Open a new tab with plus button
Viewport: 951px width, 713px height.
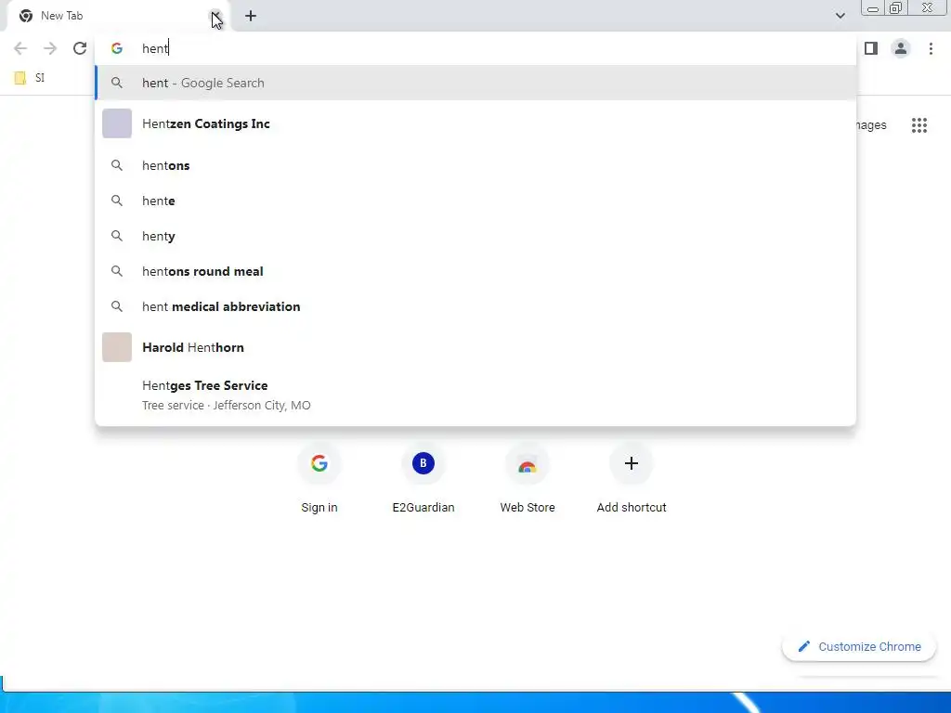point(251,16)
